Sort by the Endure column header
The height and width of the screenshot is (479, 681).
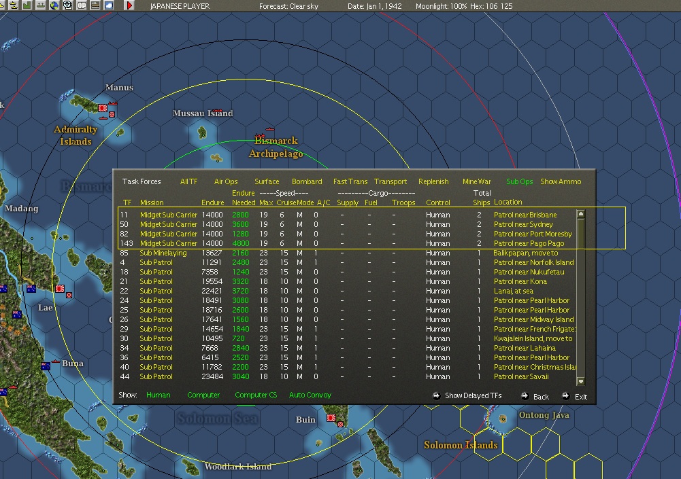(213, 202)
